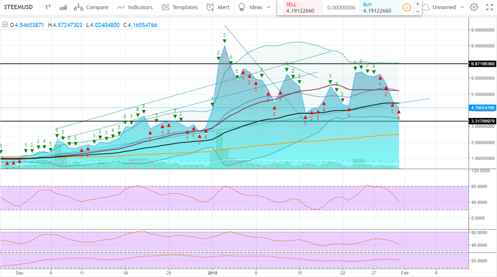Open indicator Templates menu
The width and height of the screenshot is (497, 277).
[179, 7]
